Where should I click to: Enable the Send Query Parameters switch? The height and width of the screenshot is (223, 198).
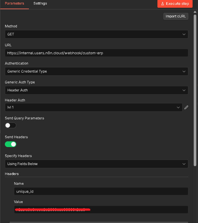pos(11,125)
